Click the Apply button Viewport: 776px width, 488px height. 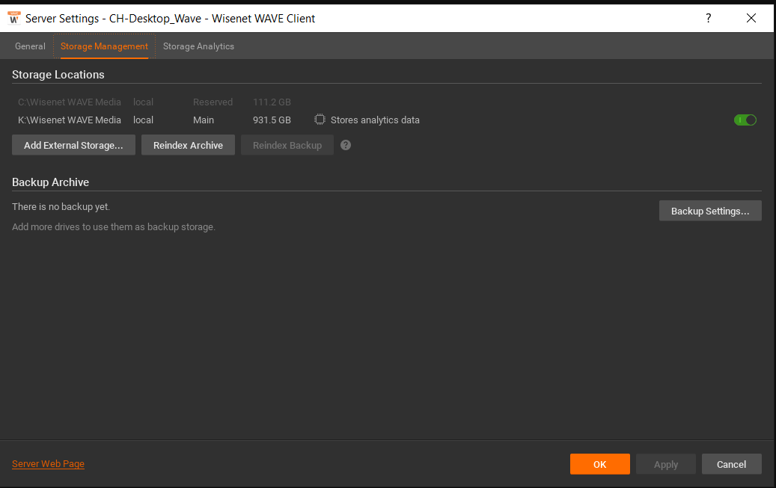point(666,464)
